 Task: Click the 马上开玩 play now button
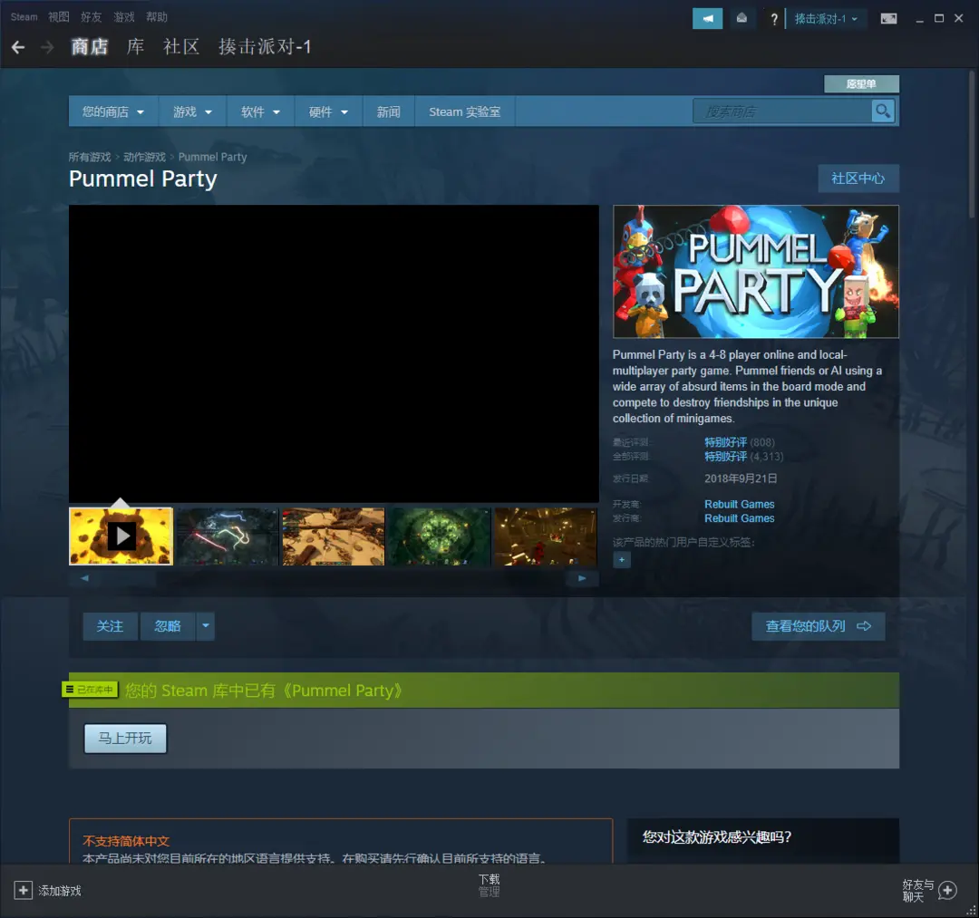point(125,739)
